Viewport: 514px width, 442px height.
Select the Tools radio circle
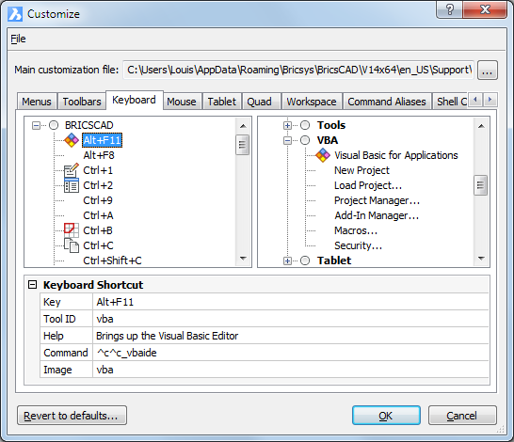pos(305,125)
